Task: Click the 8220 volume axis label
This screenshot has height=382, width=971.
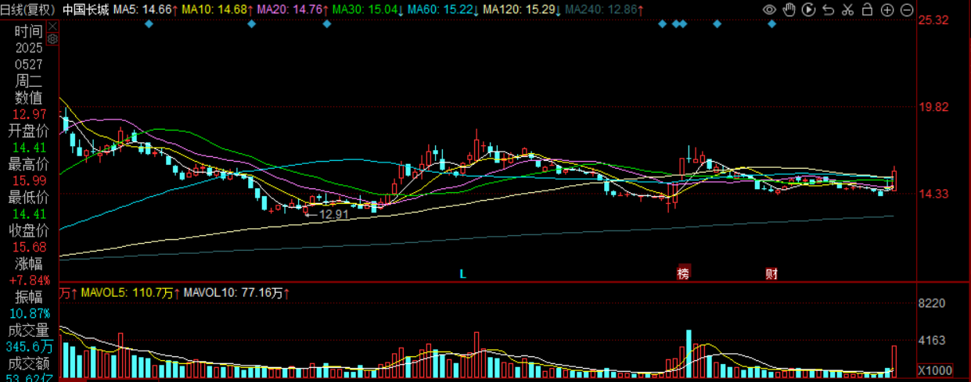Action: [931, 303]
